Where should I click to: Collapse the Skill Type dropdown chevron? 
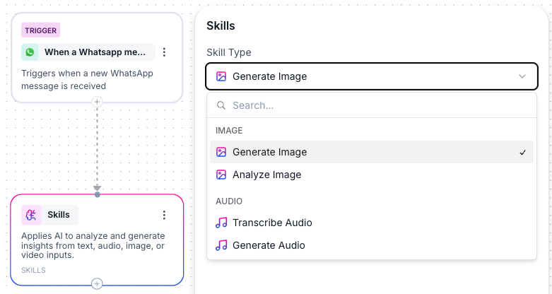click(522, 76)
